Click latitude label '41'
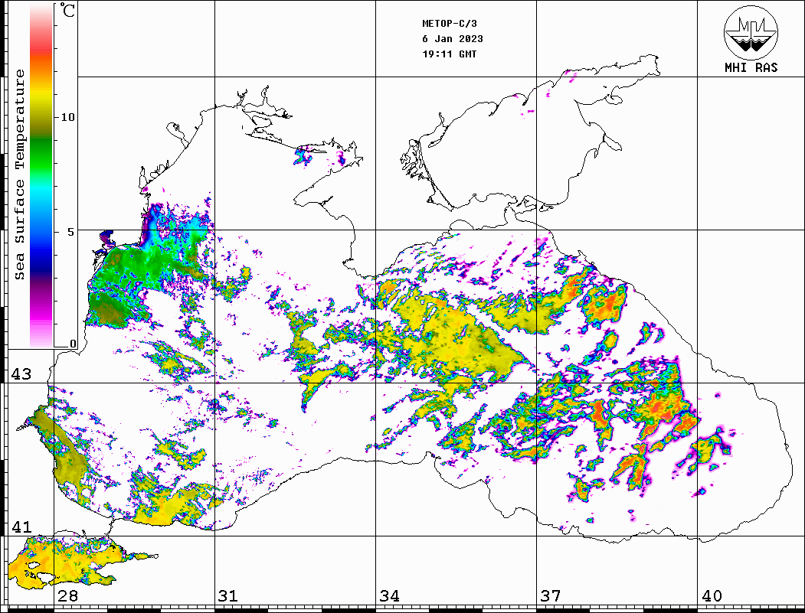This screenshot has width=805, height=613. pyautogui.click(x=21, y=527)
